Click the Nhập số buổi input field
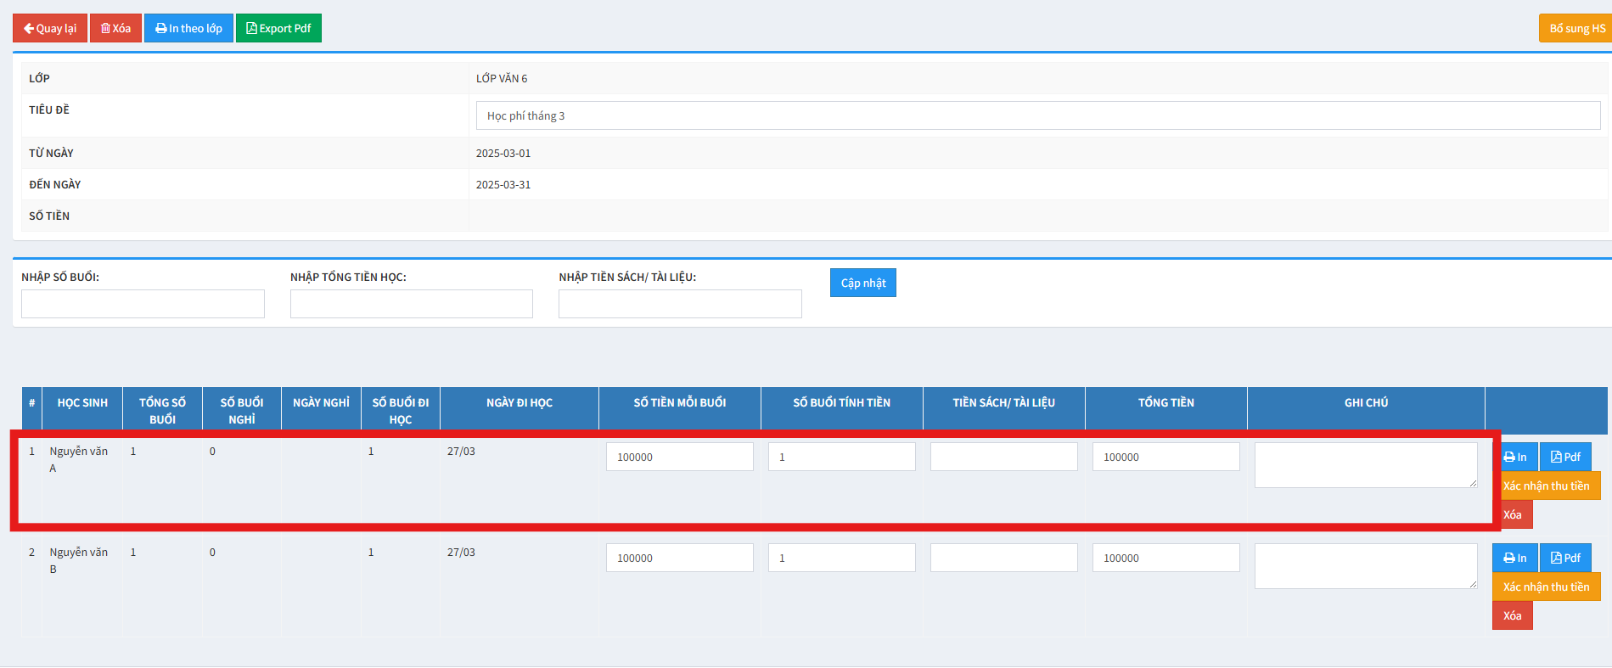 (x=143, y=304)
